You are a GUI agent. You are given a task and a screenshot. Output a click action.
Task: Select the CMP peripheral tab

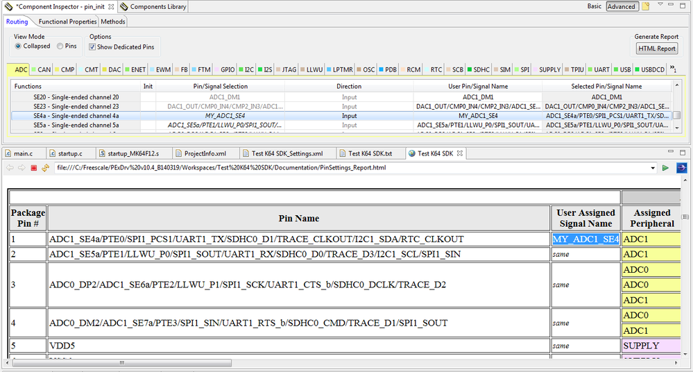point(65,69)
